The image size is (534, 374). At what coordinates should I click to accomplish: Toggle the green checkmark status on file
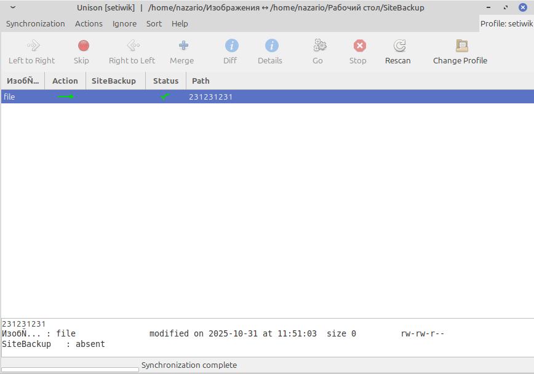pos(164,97)
